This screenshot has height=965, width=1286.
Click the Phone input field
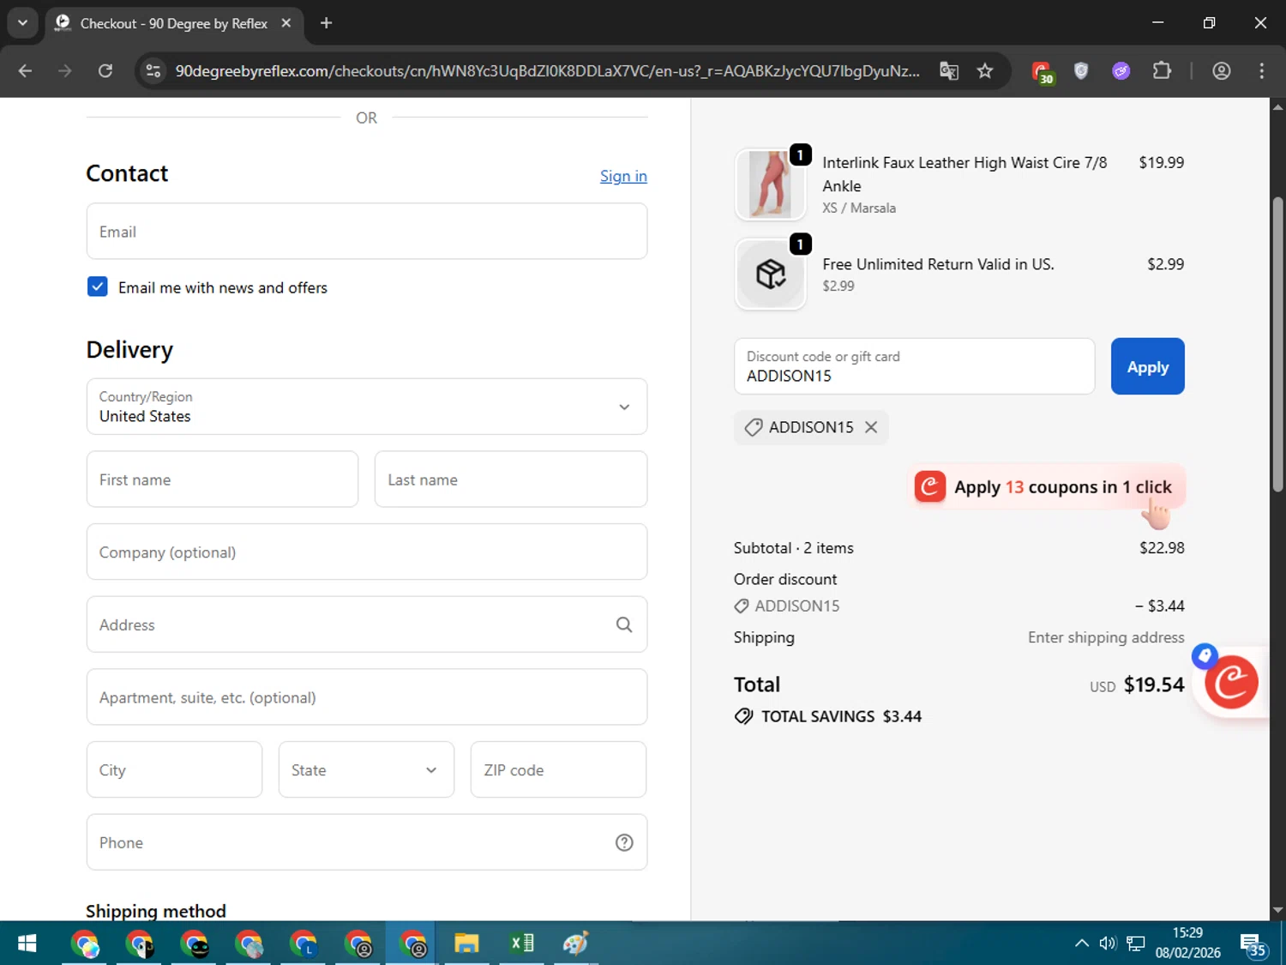click(x=367, y=842)
